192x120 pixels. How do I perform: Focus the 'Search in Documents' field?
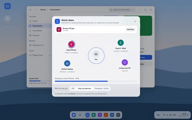(122, 10)
